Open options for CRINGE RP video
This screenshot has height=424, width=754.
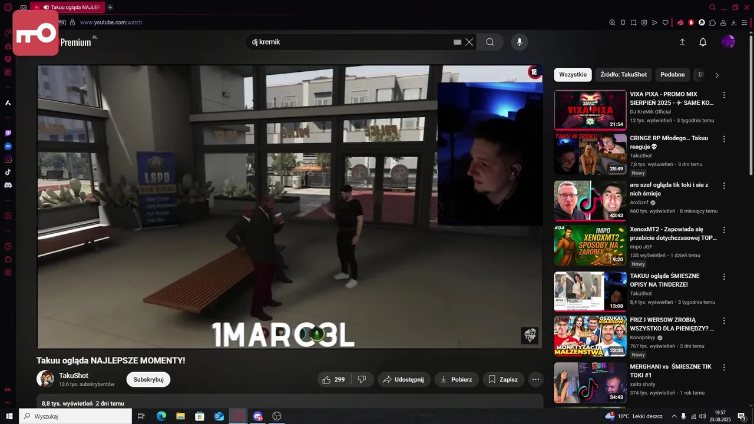(724, 139)
